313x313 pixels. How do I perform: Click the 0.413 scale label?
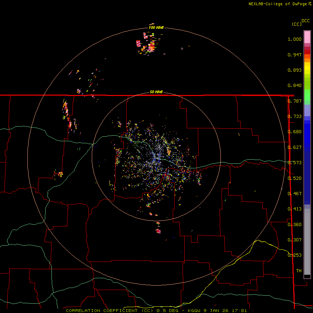point(295,209)
